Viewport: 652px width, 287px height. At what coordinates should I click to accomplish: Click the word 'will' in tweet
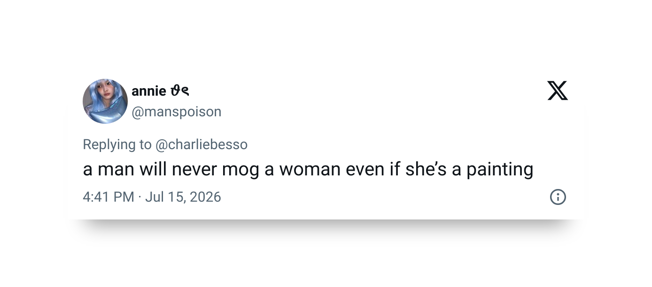coord(153,169)
